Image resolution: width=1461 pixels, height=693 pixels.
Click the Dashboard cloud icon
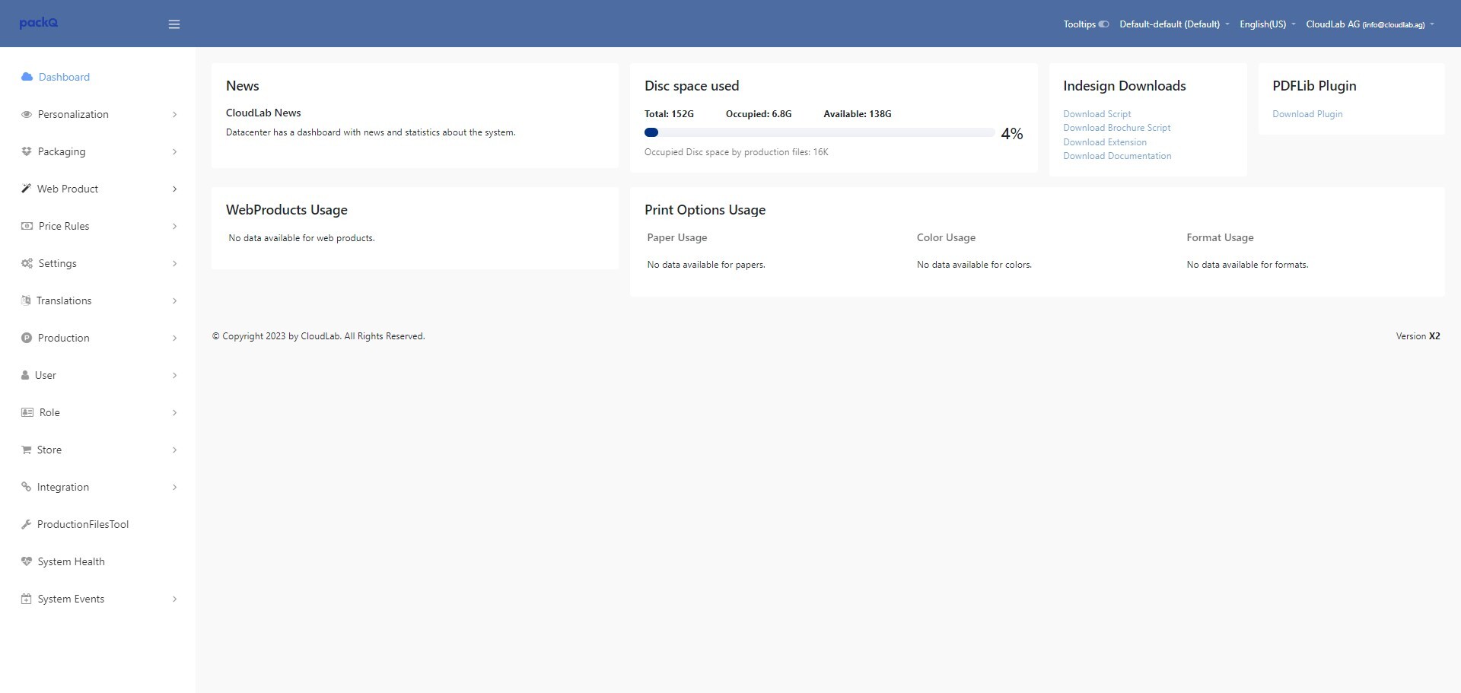coord(27,77)
